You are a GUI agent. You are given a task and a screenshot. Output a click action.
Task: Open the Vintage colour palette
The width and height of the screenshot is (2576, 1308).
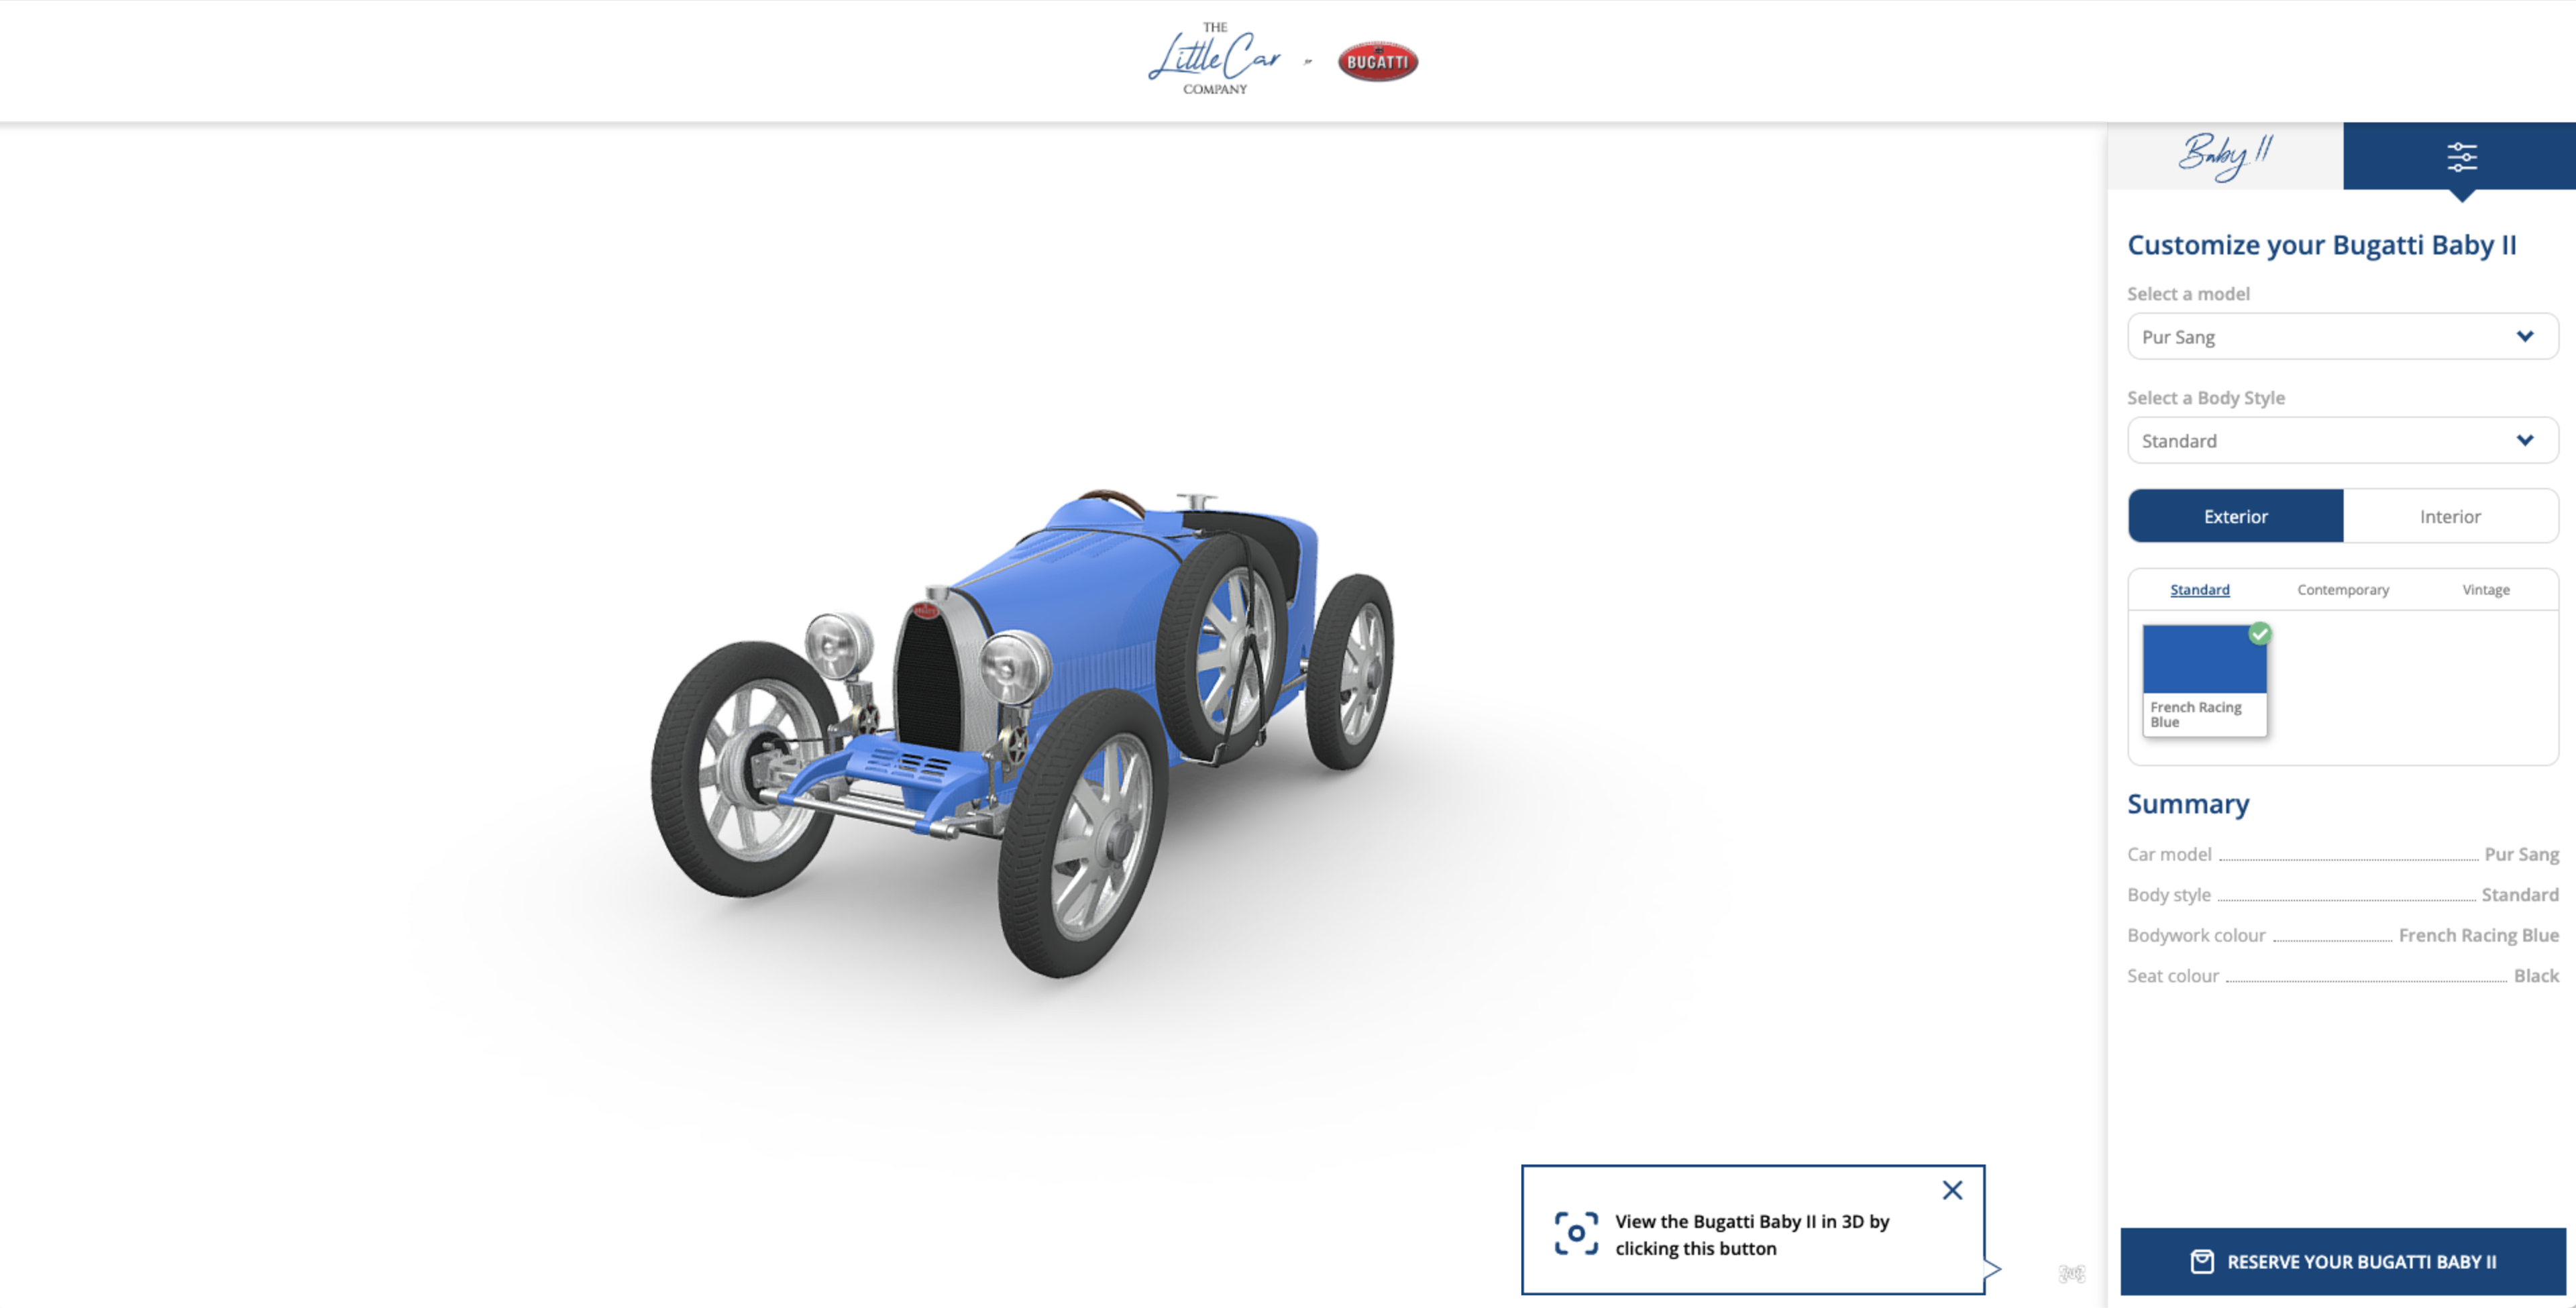(2485, 590)
